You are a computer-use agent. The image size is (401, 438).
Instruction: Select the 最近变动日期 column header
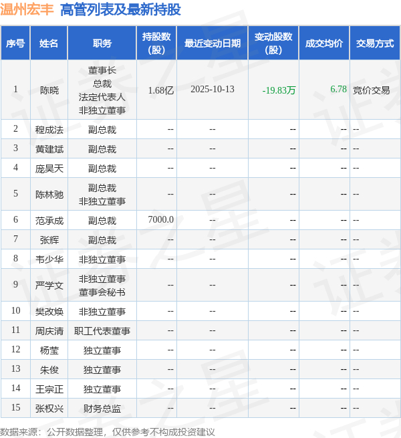click(x=213, y=43)
